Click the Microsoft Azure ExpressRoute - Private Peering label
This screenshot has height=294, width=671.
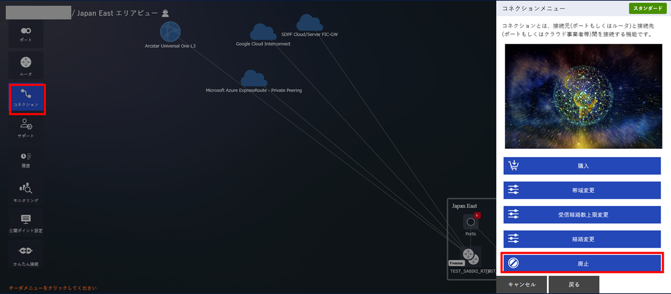tap(254, 90)
